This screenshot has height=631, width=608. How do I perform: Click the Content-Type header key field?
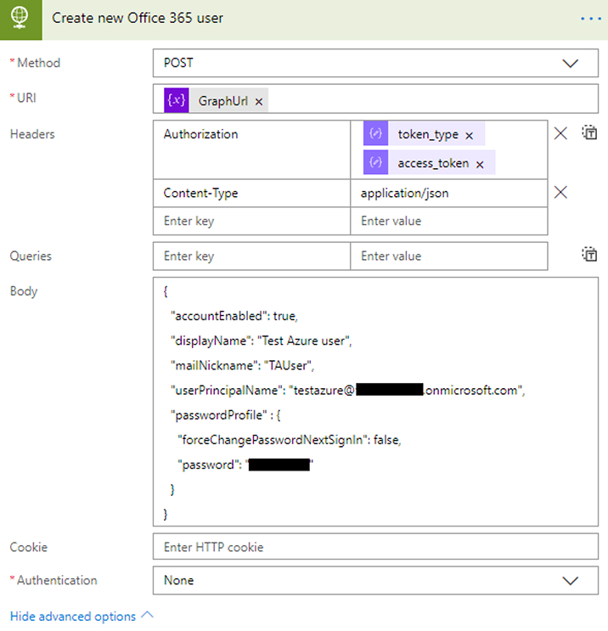pos(251,193)
